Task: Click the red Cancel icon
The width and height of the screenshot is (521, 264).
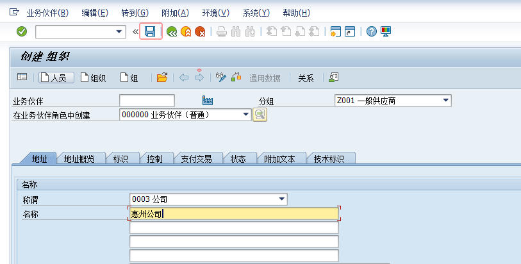Action: pos(200,31)
